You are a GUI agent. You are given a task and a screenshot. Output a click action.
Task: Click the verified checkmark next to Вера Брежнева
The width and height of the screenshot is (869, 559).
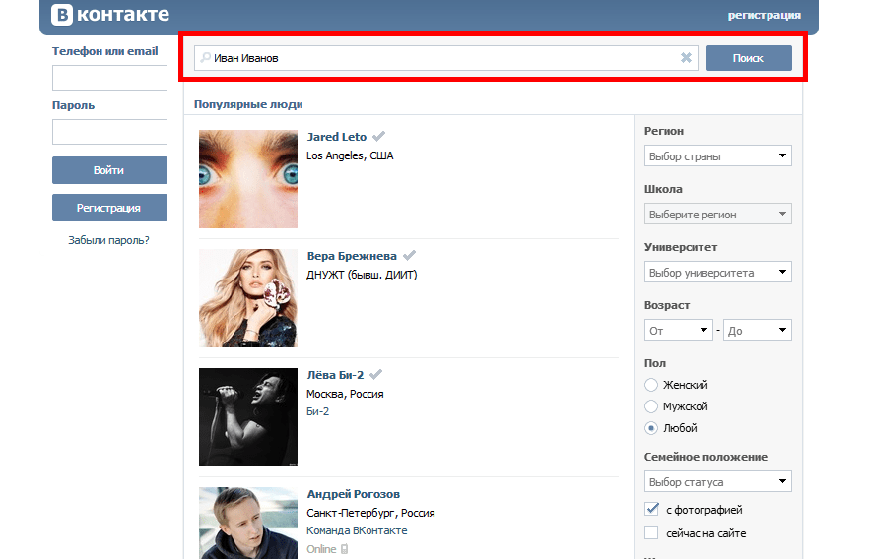tap(409, 256)
